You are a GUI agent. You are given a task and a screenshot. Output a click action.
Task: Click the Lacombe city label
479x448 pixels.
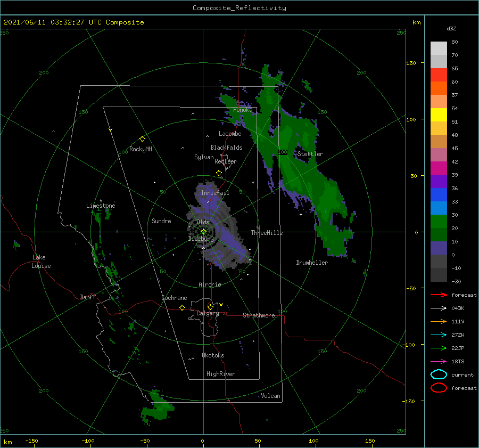230,134
